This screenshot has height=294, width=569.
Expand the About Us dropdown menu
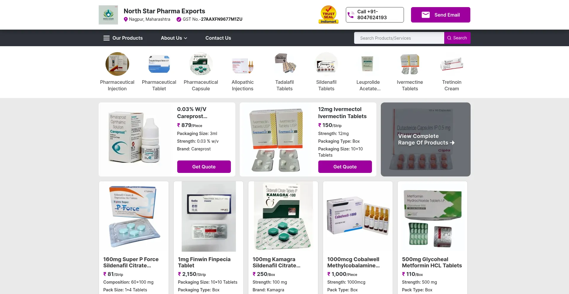point(174,38)
